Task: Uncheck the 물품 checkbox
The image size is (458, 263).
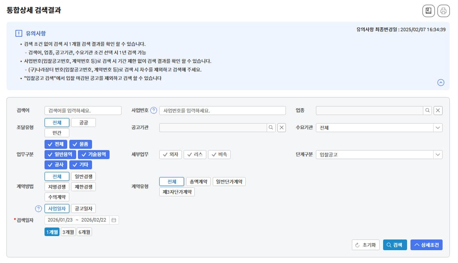Action: pos(81,144)
